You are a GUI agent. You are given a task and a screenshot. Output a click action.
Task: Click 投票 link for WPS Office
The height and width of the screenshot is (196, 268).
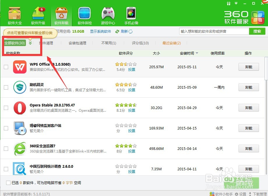tap(132, 69)
